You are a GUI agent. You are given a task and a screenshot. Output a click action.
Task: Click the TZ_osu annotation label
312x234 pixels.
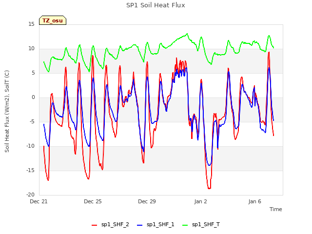pos(53,20)
